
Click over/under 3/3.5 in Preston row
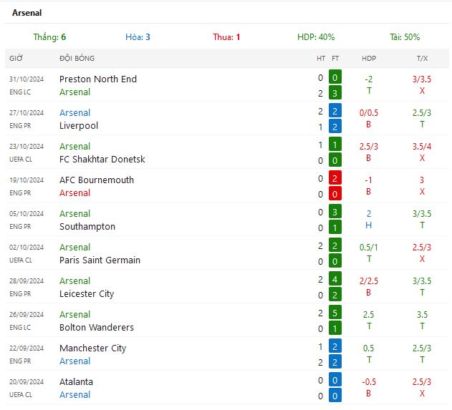coord(422,79)
